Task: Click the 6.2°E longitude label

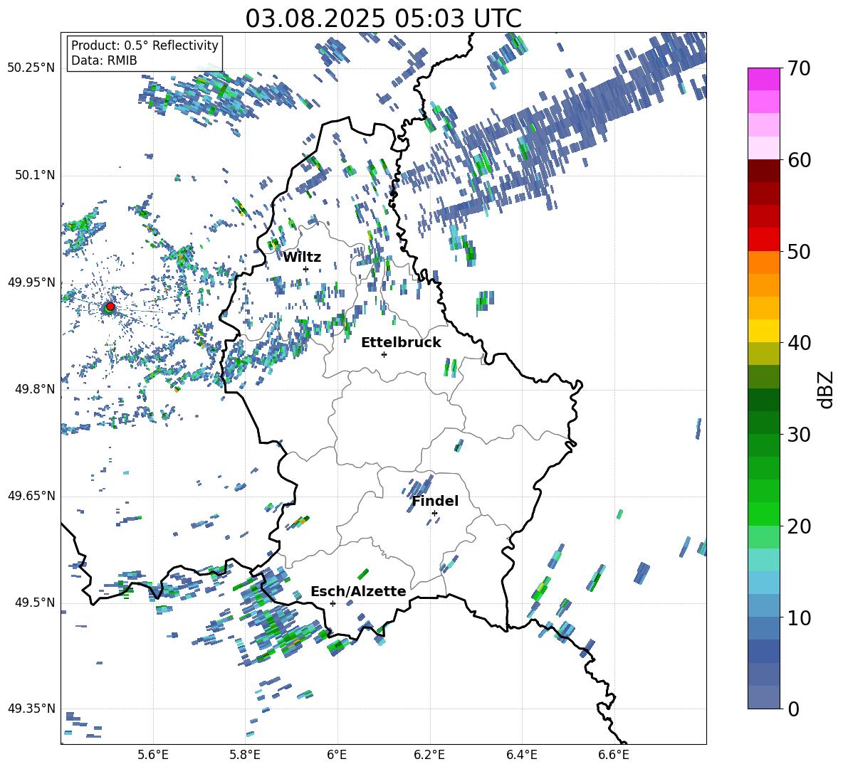Action: click(x=429, y=755)
